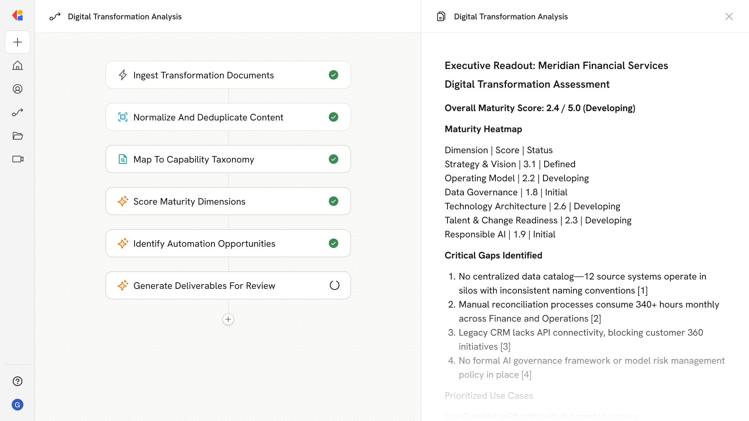Click green checkmark on Identify Automation Opportunities
Viewport: 749px width, 421px height.
pyautogui.click(x=334, y=243)
